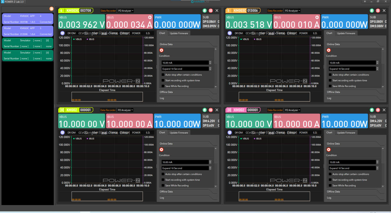
Task: Click VBUS legend entry in 003708 chart
Action: click(x=78, y=39)
